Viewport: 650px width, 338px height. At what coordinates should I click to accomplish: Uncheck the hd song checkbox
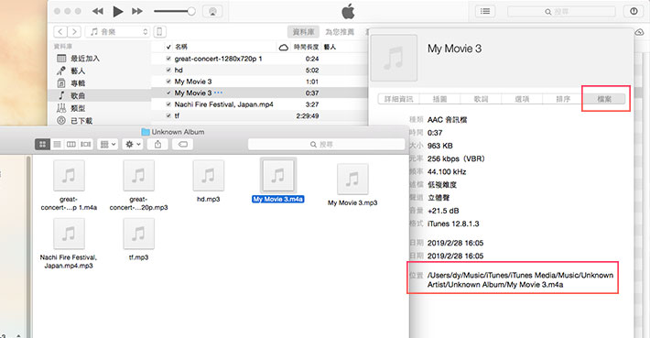[x=168, y=71]
